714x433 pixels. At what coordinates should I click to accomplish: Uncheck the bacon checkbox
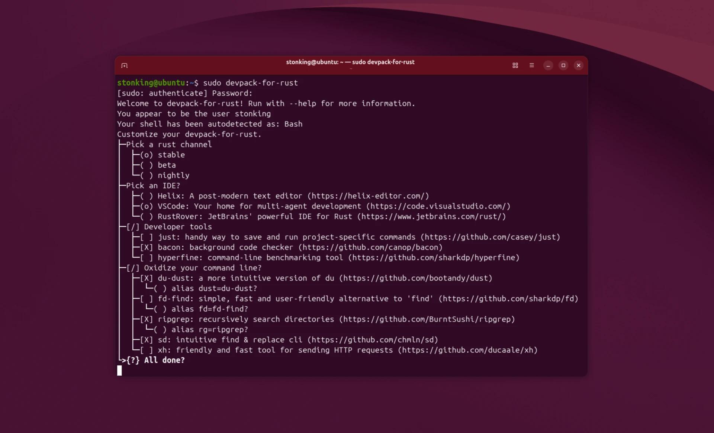pos(147,248)
